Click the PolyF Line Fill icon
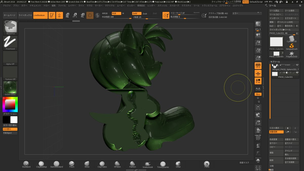 click(x=258, y=138)
